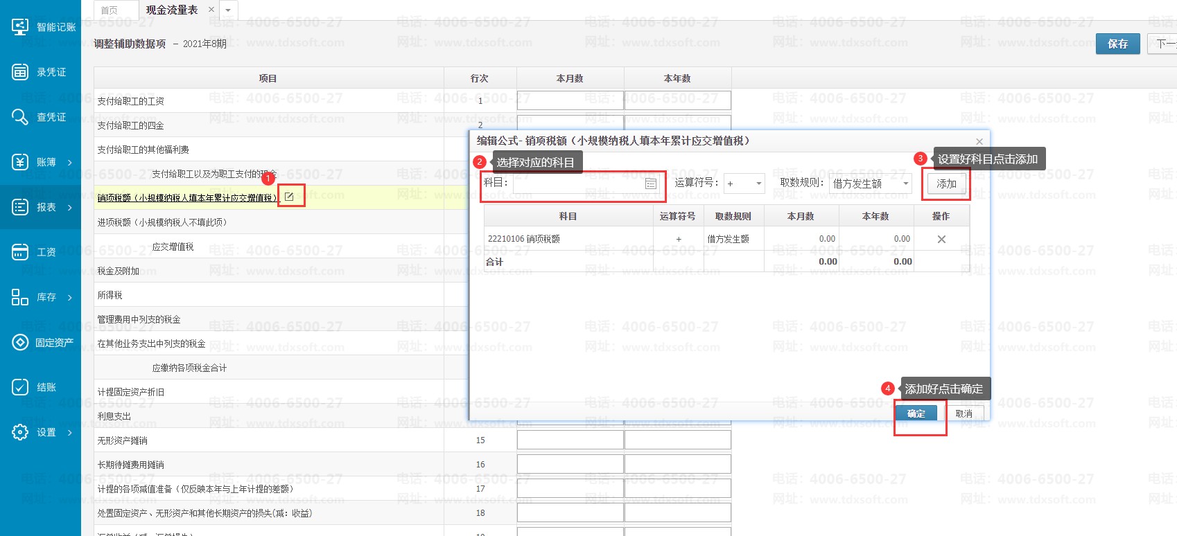This screenshot has height=536, width=1177.
Task: Click the 查凭证 search voucher icon
Action: (x=20, y=117)
